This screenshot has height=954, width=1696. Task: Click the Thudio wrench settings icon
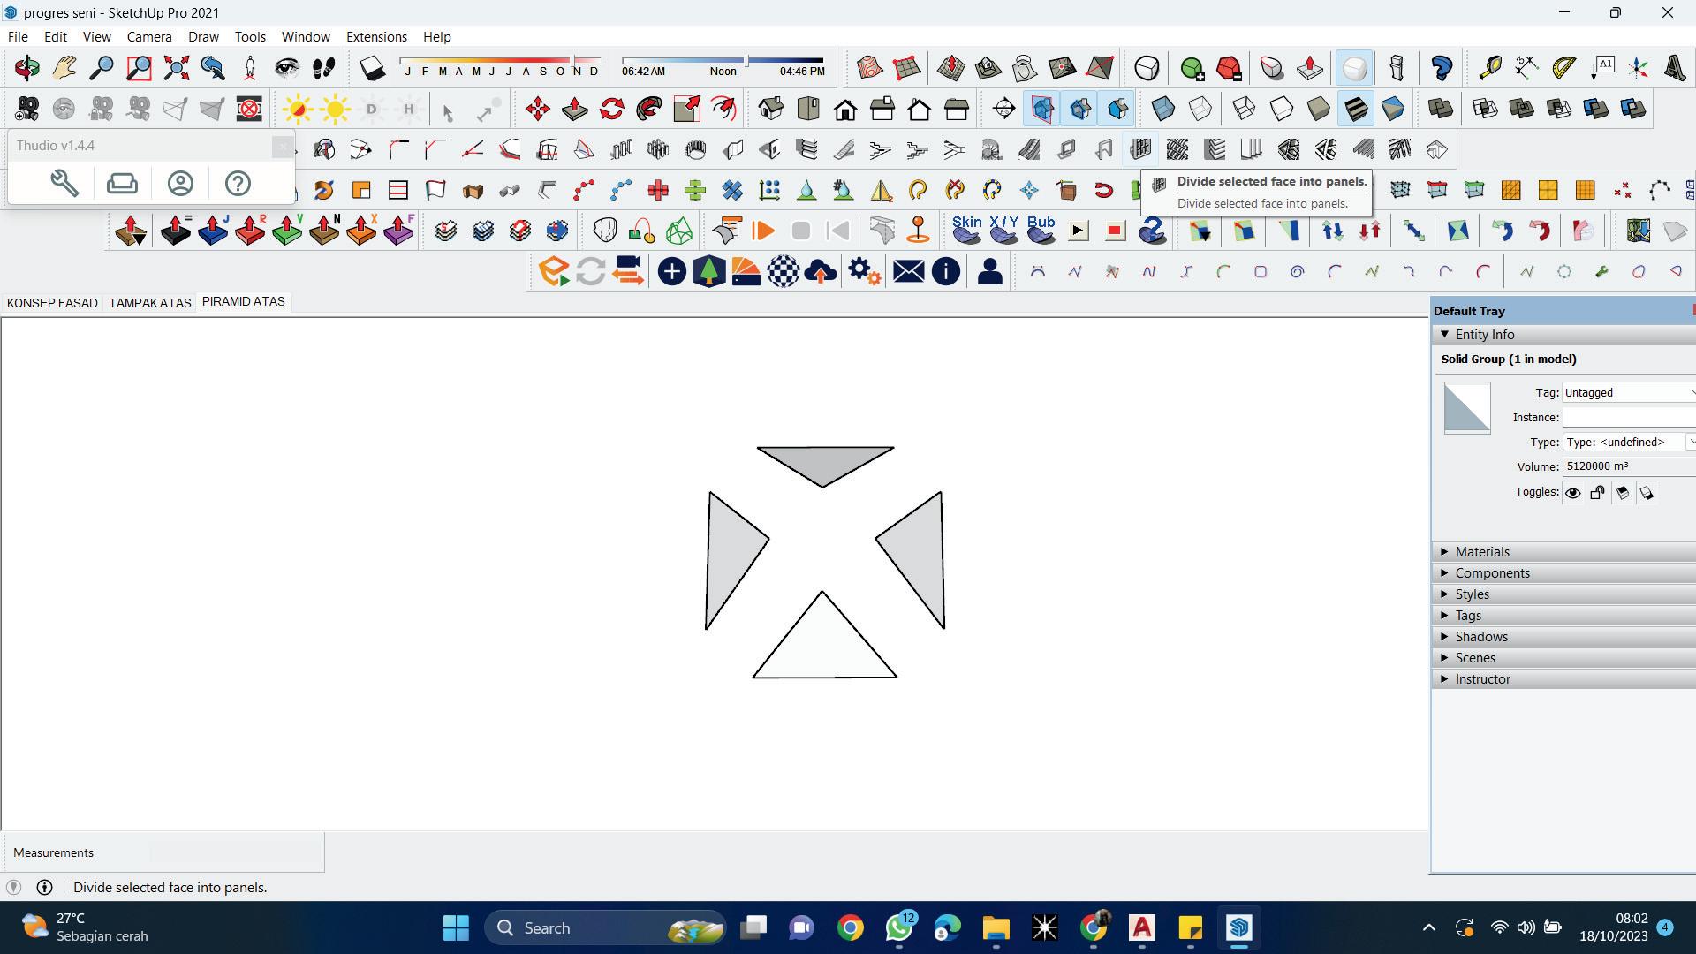tap(64, 184)
